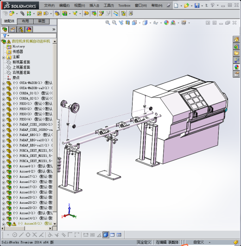Open the Section View tool
Viewport: 241px width, 246px height.
[127, 23]
